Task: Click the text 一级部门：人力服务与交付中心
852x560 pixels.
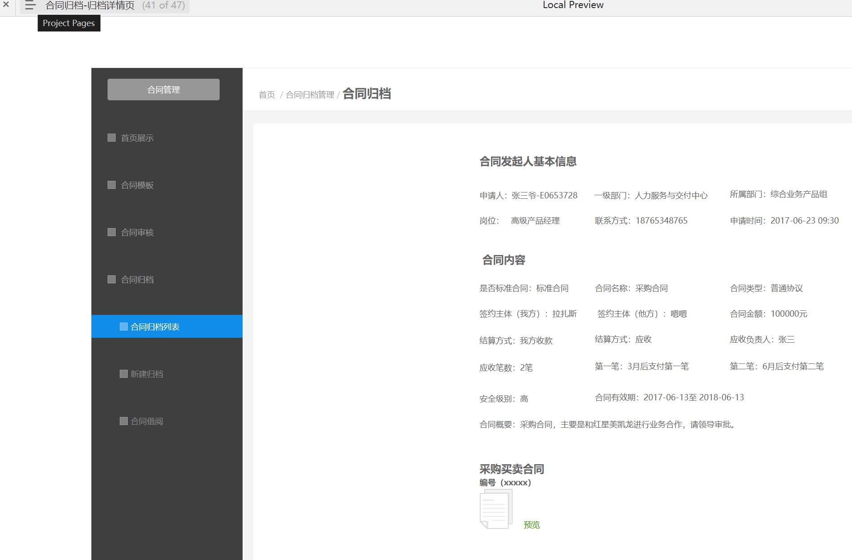Action: 651,196
